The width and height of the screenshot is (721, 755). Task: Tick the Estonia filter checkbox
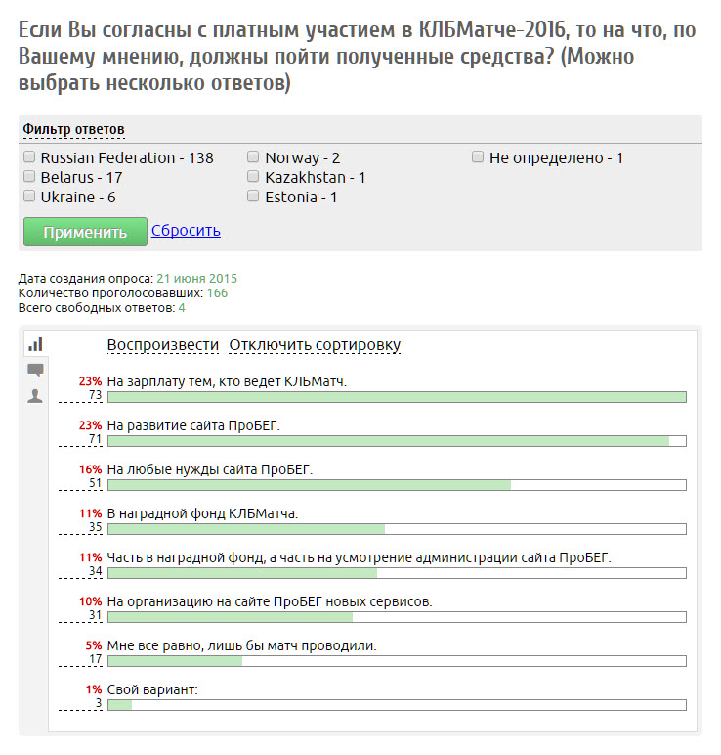[x=253, y=196]
